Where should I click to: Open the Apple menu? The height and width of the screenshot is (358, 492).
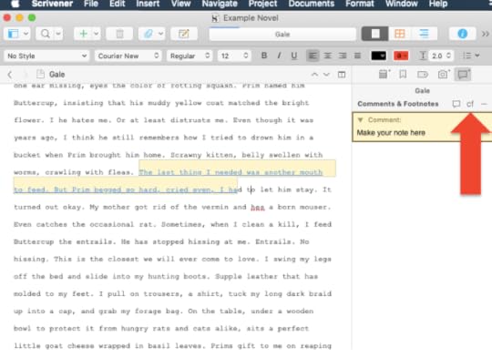tap(15, 4)
